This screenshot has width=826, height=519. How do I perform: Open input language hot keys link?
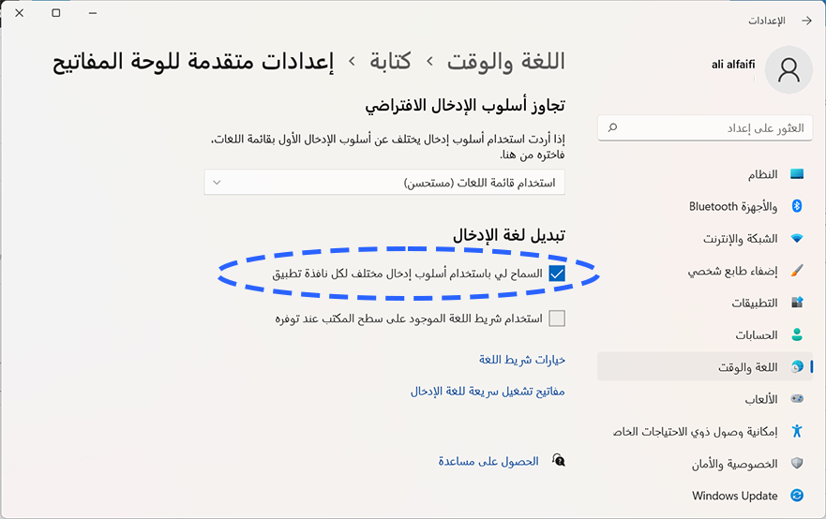click(x=488, y=392)
